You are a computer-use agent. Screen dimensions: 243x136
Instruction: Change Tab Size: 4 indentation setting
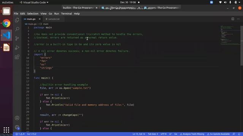click(x=153, y=134)
